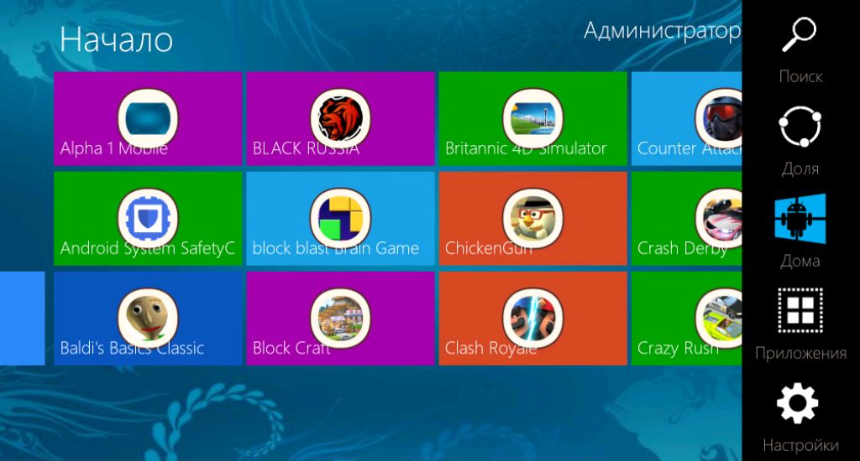Select the Доля label in charms bar
The image size is (860, 461).
coord(800,168)
